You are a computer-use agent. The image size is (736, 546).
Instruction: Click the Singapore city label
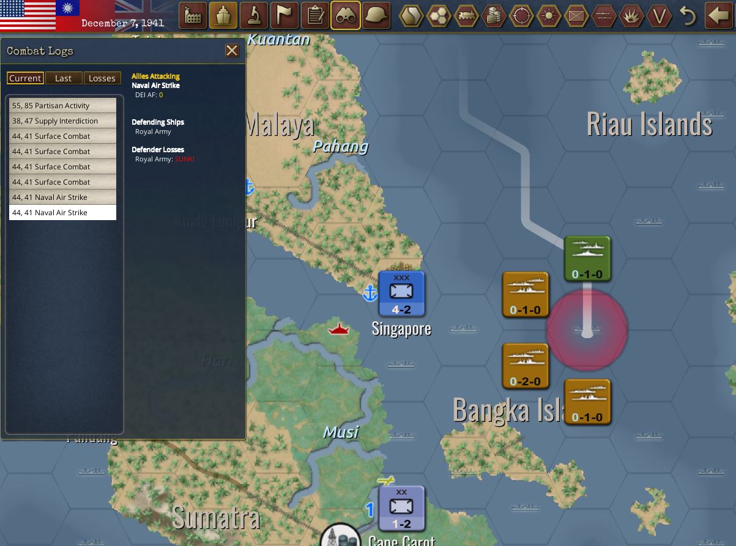401,328
